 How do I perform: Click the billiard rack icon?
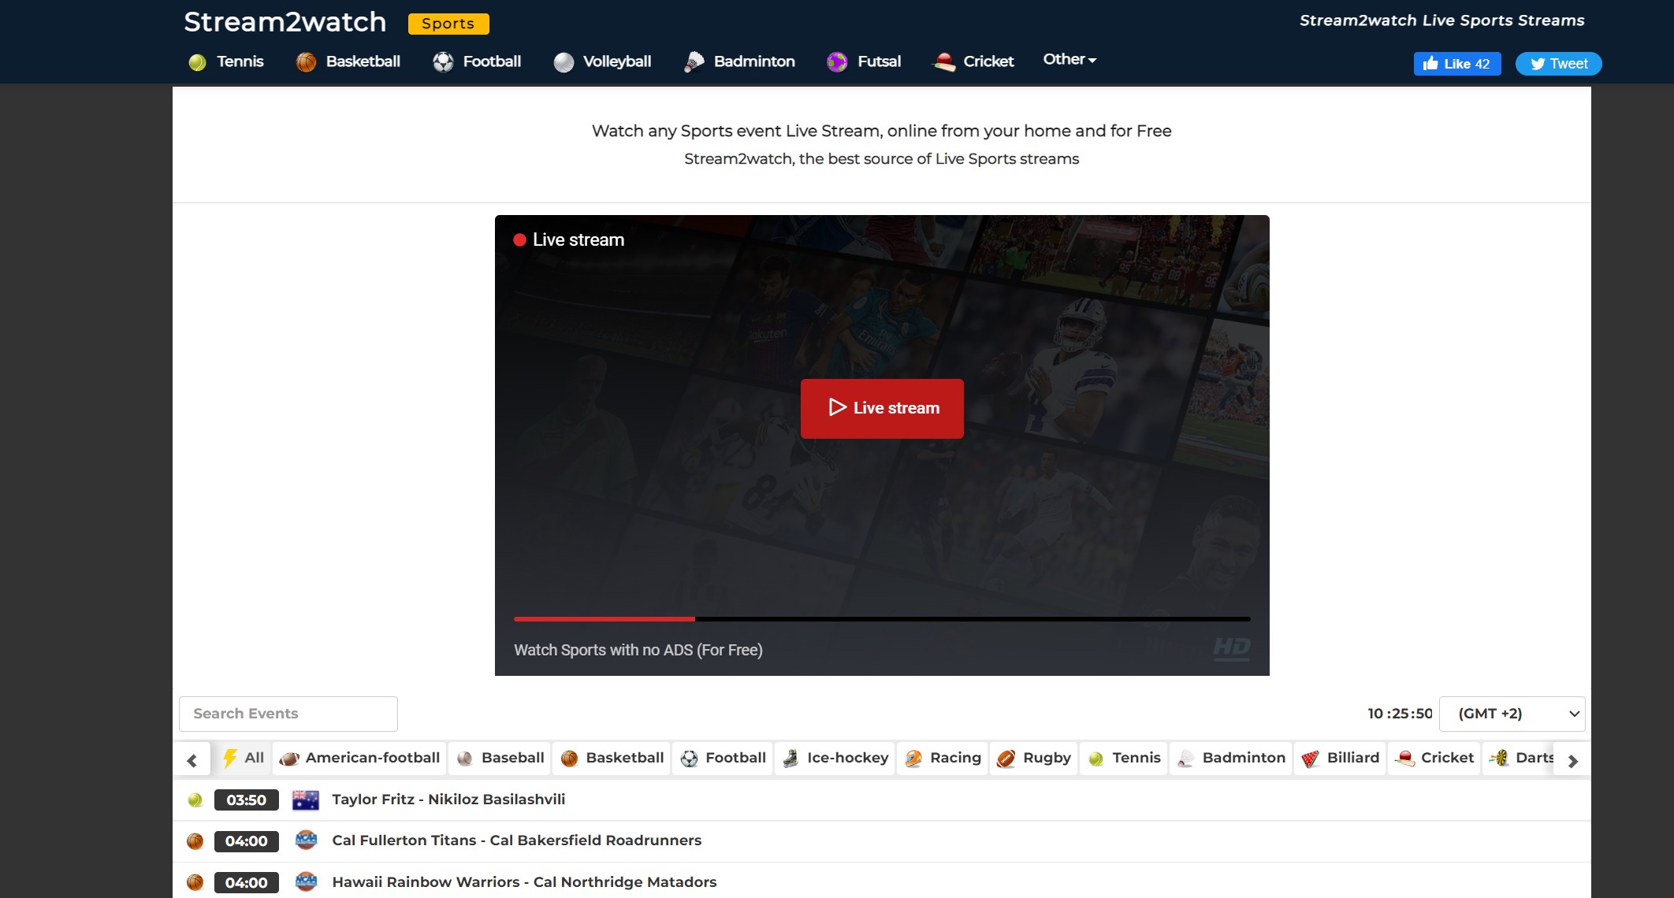pos(1310,759)
